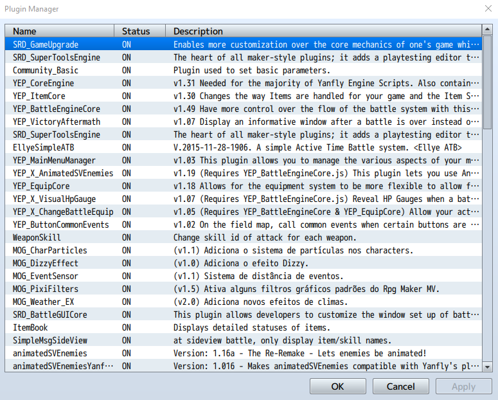Click the scrollbar up arrow

(487, 30)
